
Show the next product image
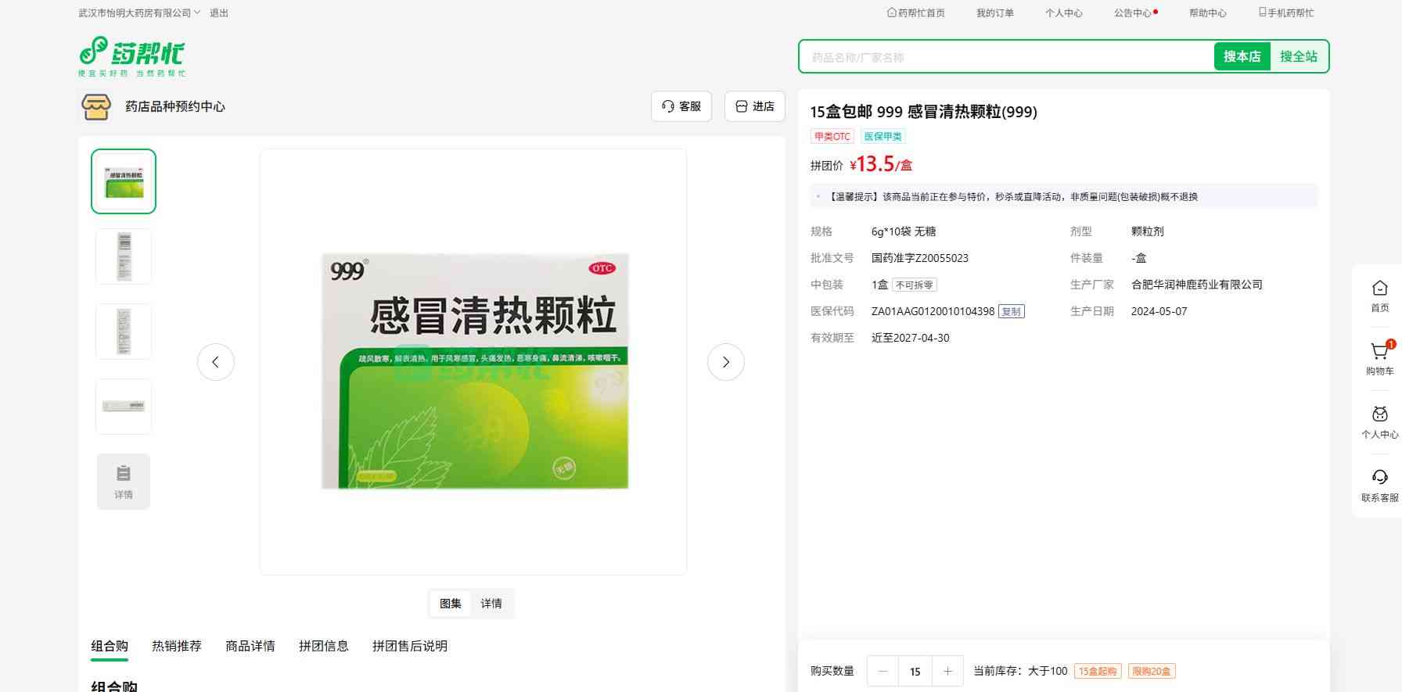[725, 362]
